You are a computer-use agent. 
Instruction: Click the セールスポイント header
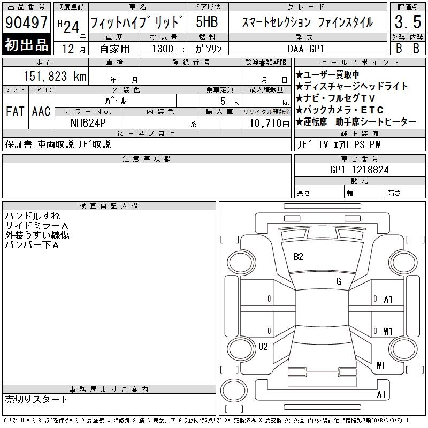coord(360,62)
